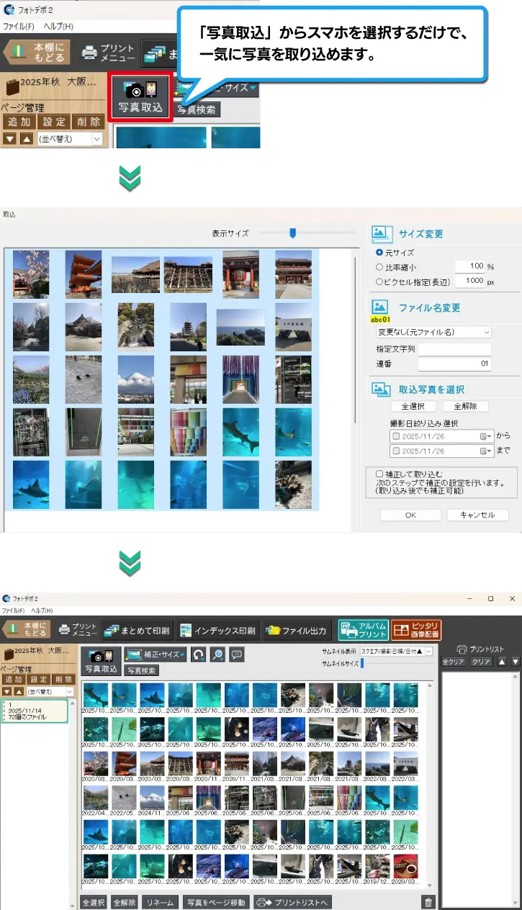Open the 変更なし(元ファイル名) dropdown
Image resolution: width=522 pixels, height=910 pixels.
click(433, 332)
